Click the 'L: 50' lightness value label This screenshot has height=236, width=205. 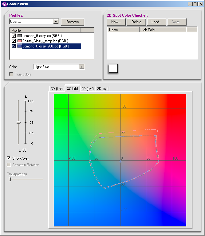tap(22, 150)
